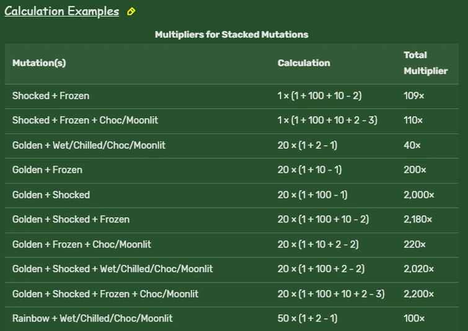Screen dimensions: 468x331
Task: Click the 20 × (1 + 100 + 10 + 2 - 3) calculation
Action: pyautogui.click(x=331, y=294)
